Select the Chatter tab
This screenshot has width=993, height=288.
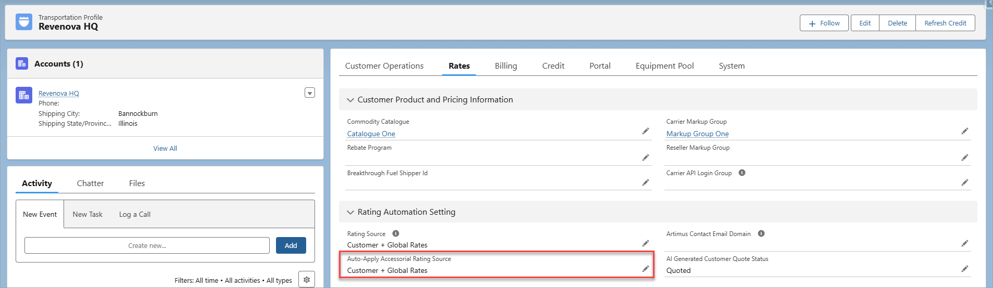(90, 184)
